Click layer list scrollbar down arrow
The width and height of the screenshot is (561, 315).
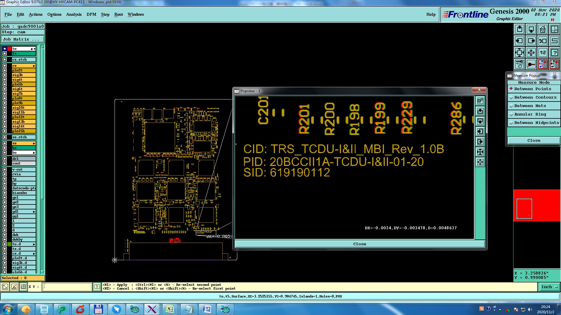pos(42,272)
